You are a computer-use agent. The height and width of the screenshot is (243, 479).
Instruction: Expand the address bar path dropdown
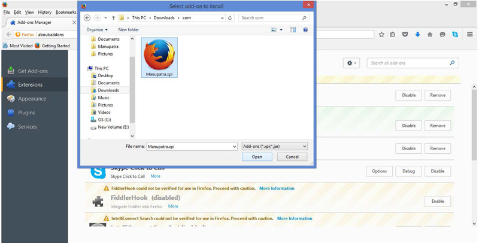pyautogui.click(x=222, y=18)
